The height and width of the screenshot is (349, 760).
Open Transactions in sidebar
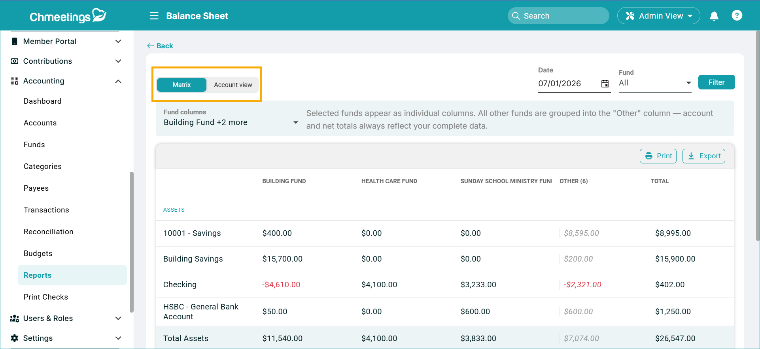46,210
